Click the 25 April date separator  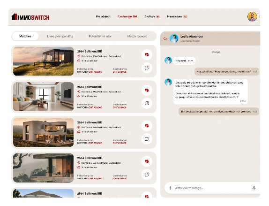(216, 52)
